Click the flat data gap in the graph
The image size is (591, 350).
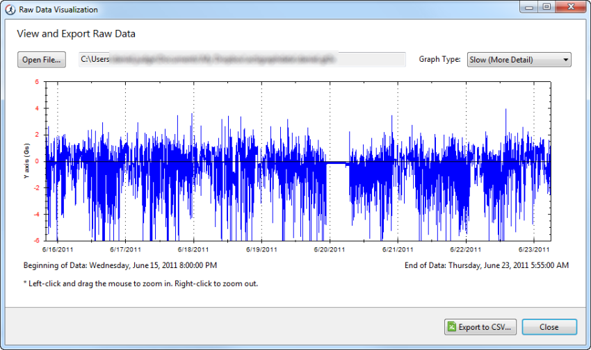(x=338, y=162)
